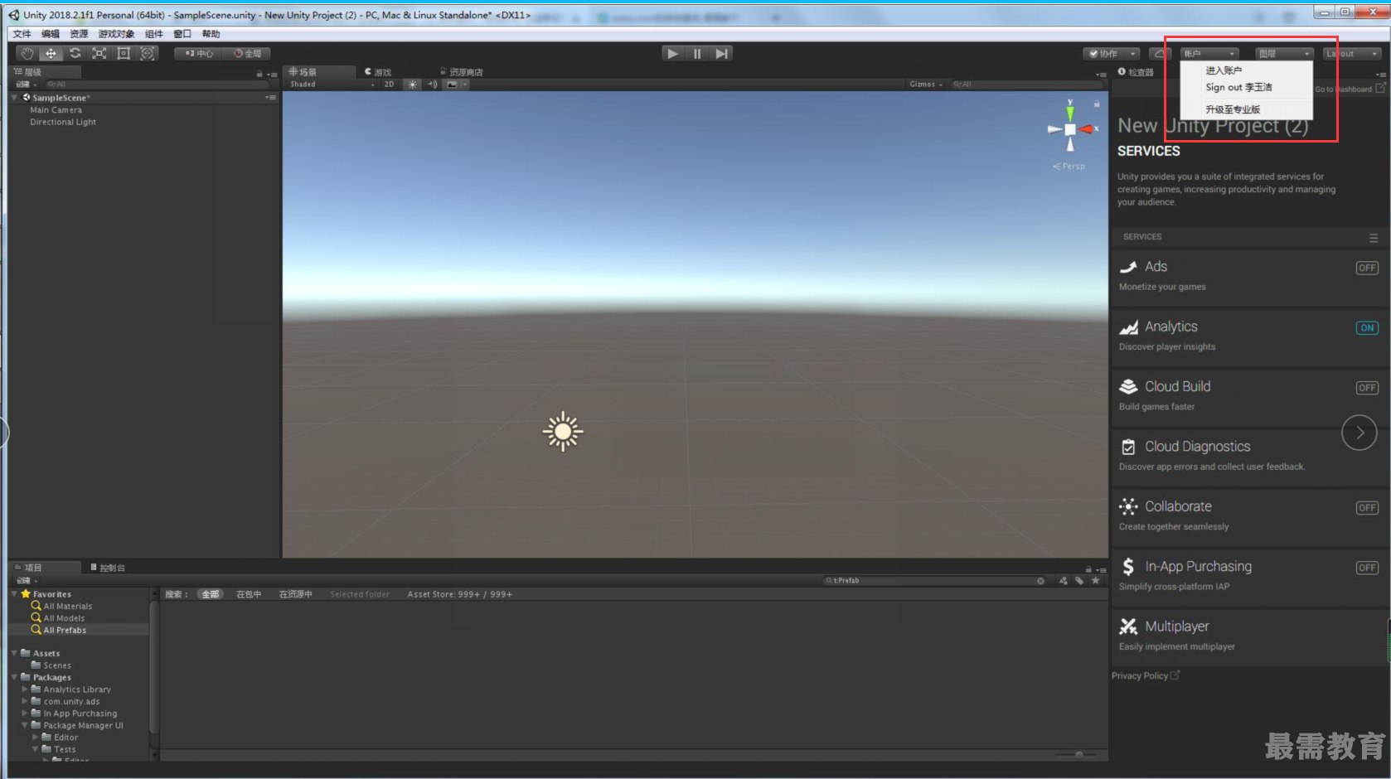The image size is (1391, 779).
Task: Toggle scene lighting sun icon
Action: tap(413, 85)
